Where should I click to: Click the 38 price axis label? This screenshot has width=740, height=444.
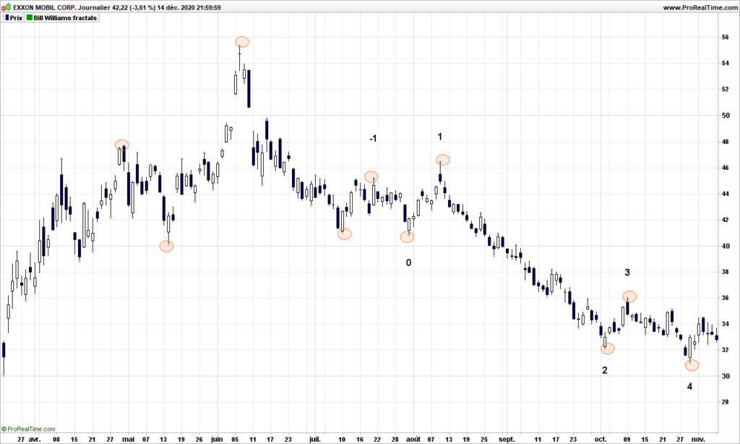(x=726, y=272)
